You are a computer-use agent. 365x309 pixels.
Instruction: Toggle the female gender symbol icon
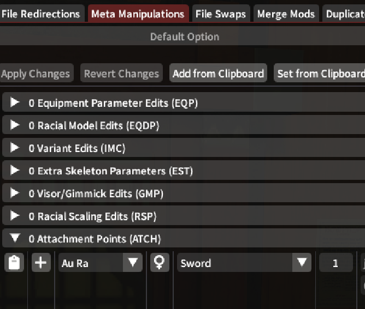[x=160, y=263]
